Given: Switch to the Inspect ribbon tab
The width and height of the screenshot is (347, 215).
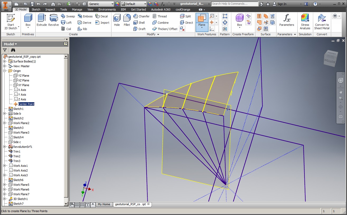Looking at the screenshot, I should 50,9.
